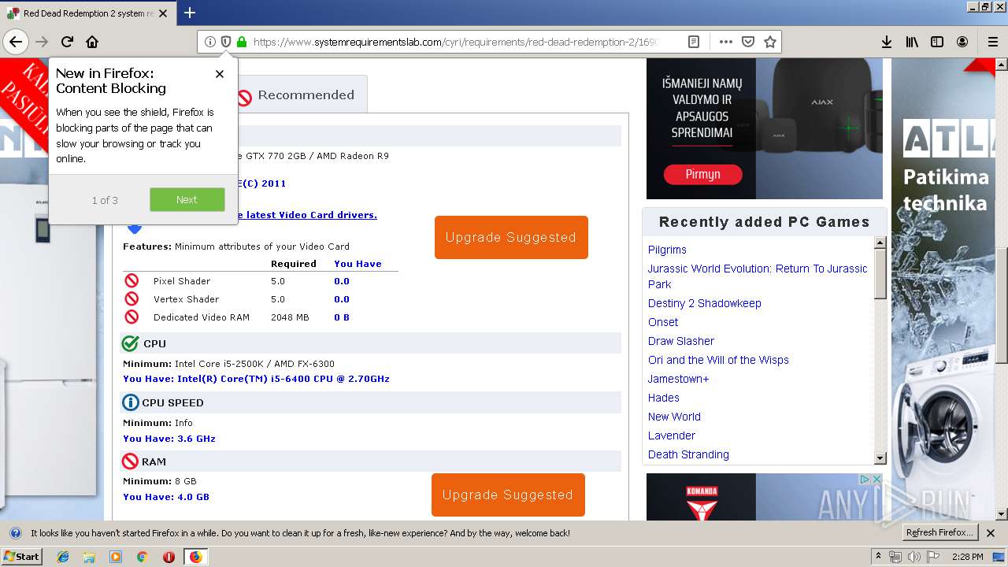Open Chrome from taskbar
The height and width of the screenshot is (567, 1008).
(x=142, y=557)
